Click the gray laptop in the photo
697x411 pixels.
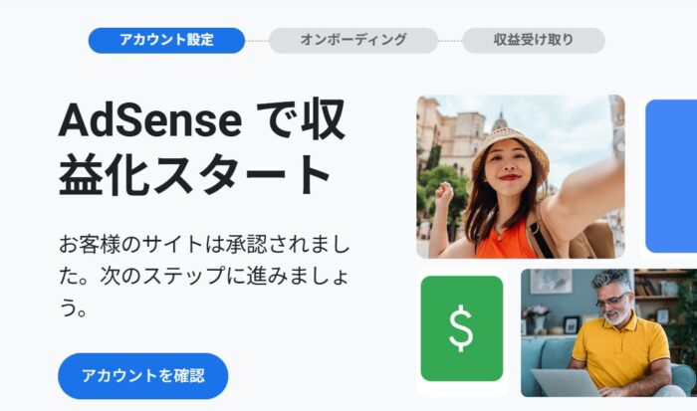[566, 383]
